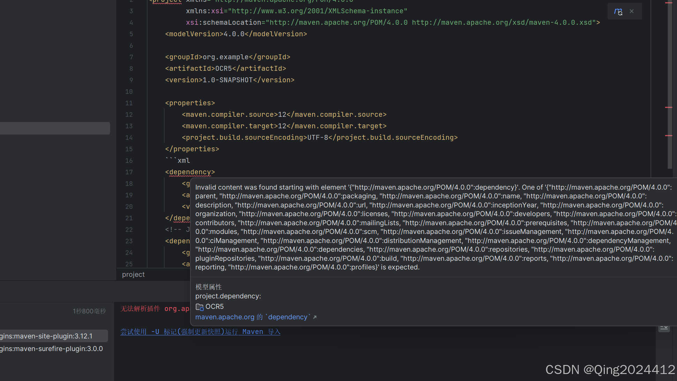Click the OCR5 artifactId text on line 8
Viewport: 677px width, 381px height.
tap(224, 69)
